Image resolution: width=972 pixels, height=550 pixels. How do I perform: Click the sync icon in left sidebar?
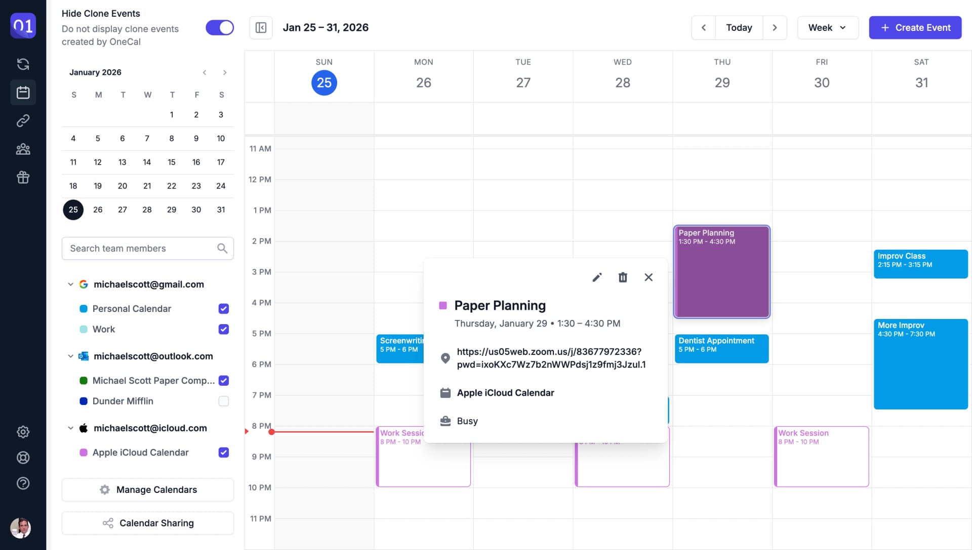[23, 64]
